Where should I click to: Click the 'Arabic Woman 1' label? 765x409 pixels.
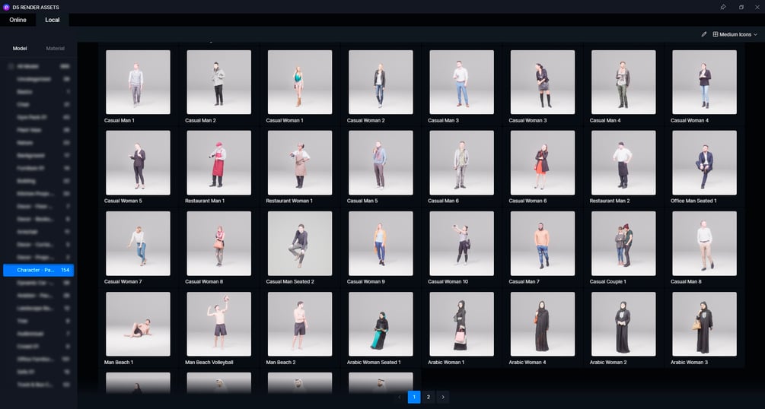[446, 363]
